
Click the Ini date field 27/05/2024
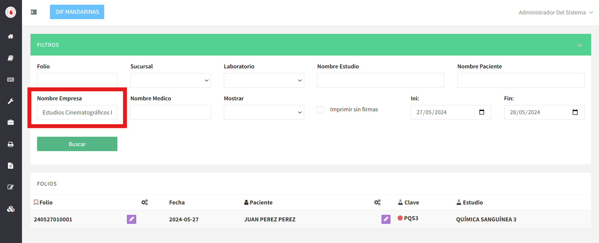pos(451,112)
